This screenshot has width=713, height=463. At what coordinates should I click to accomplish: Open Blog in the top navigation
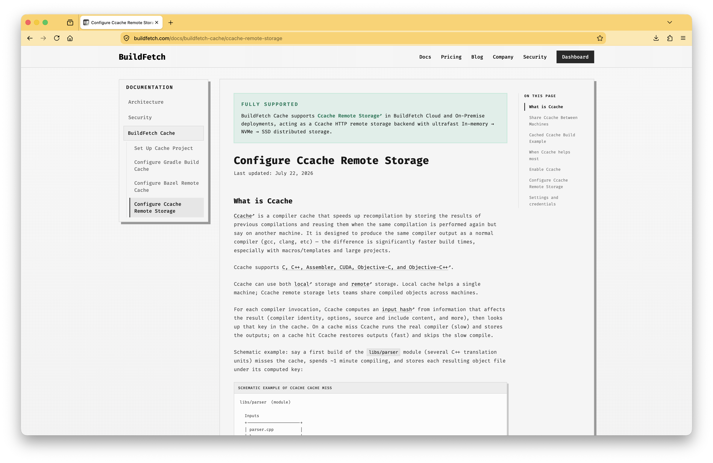[x=477, y=57]
